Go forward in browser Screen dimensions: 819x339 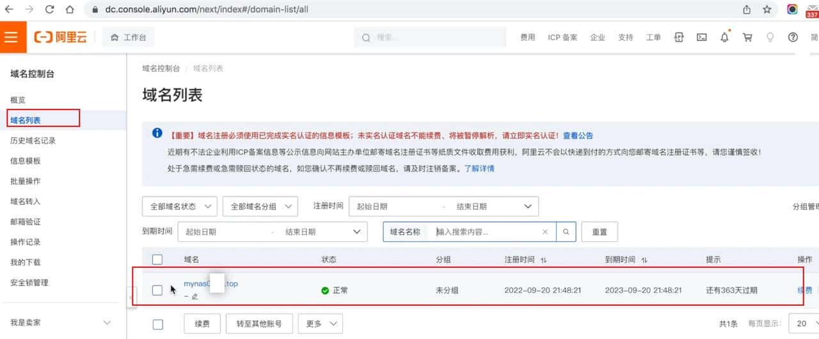[x=29, y=10]
